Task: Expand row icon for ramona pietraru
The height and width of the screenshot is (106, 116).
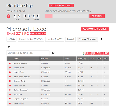Action: pyautogui.click(x=10, y=63)
